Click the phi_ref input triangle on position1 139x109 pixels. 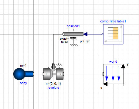click(85, 34)
